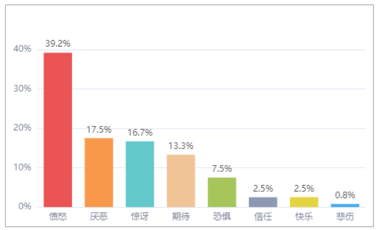Click the beige 期待 bar
Viewport: 380px width, 230px height.
(181, 181)
